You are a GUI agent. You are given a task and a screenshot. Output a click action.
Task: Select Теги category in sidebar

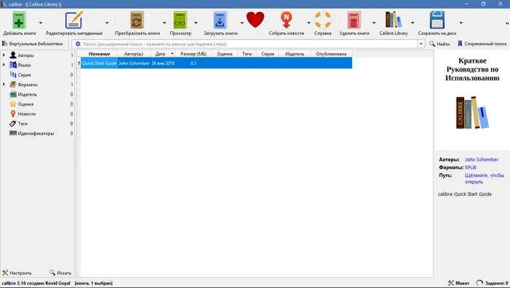tap(23, 124)
